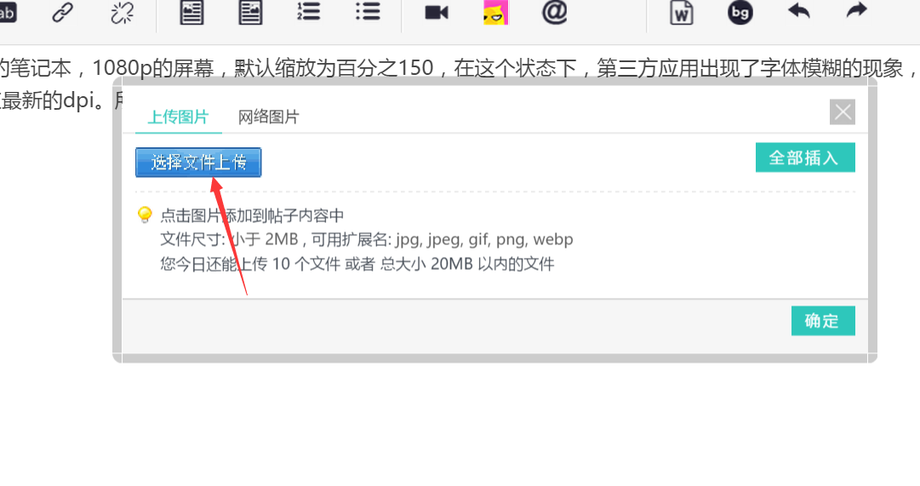
Task: Click the file size limit text 2MB
Action: coord(282,239)
